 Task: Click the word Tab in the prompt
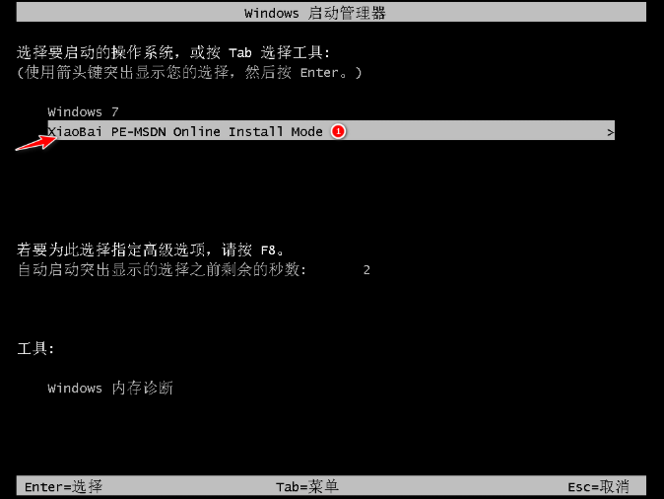[x=239, y=53]
